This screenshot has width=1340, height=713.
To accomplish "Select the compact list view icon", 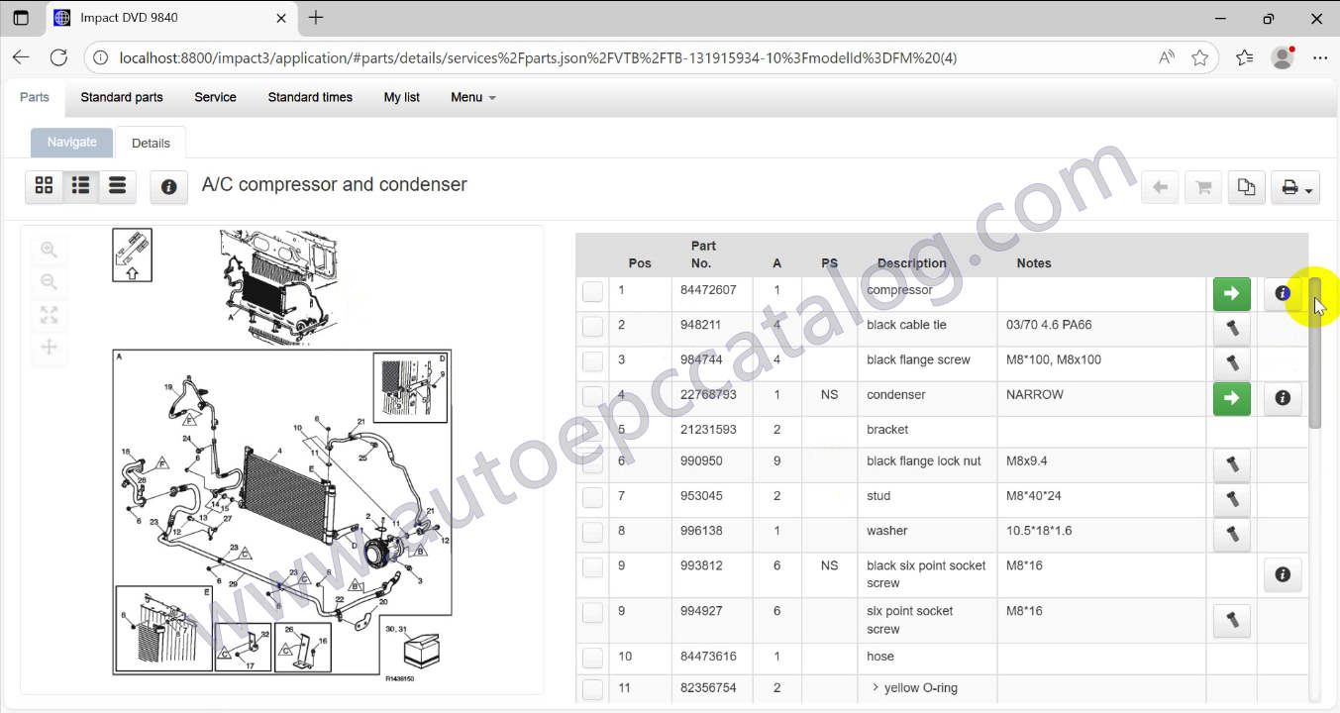I will click(117, 185).
